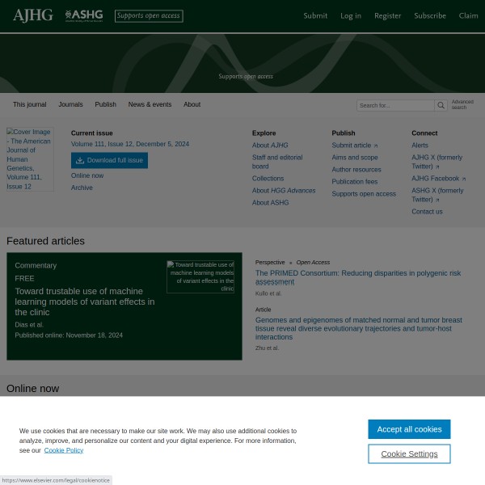
Task: Click the search magnifier icon
Action: tap(441, 105)
